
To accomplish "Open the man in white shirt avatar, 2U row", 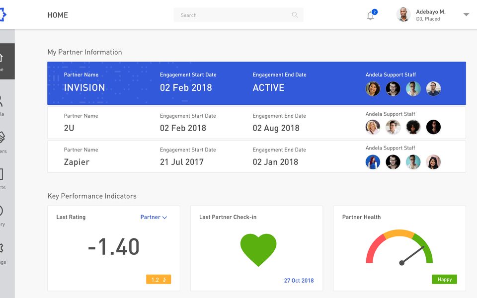I will (393, 127).
